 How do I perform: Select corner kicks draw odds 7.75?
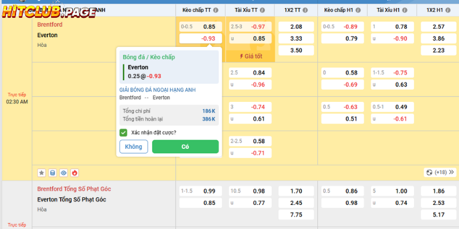point(296,214)
